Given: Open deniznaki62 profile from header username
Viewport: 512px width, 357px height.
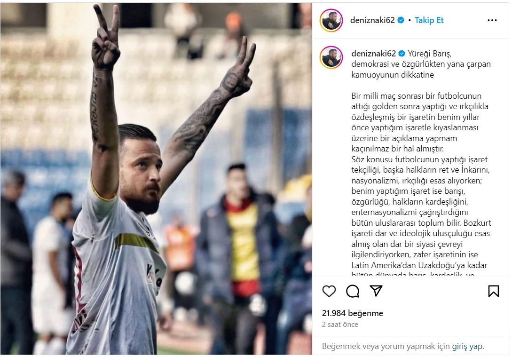Looking at the screenshot, I should 372,20.
